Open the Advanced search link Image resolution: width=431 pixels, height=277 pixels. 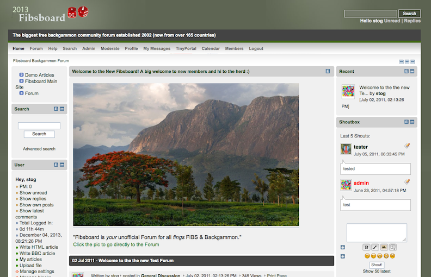39,149
